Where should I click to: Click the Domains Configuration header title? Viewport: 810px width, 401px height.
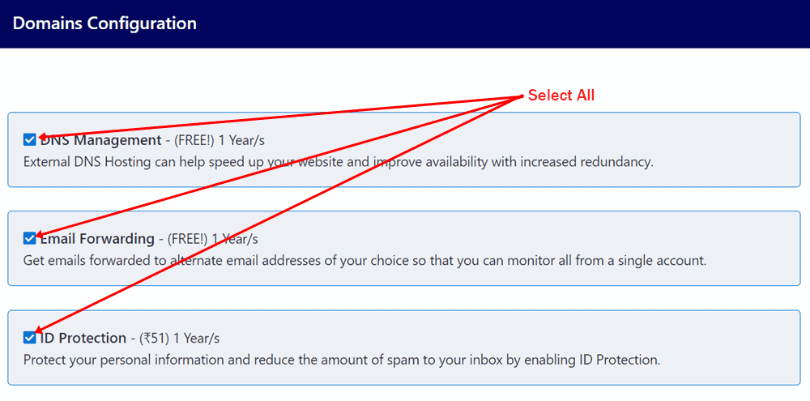click(104, 23)
